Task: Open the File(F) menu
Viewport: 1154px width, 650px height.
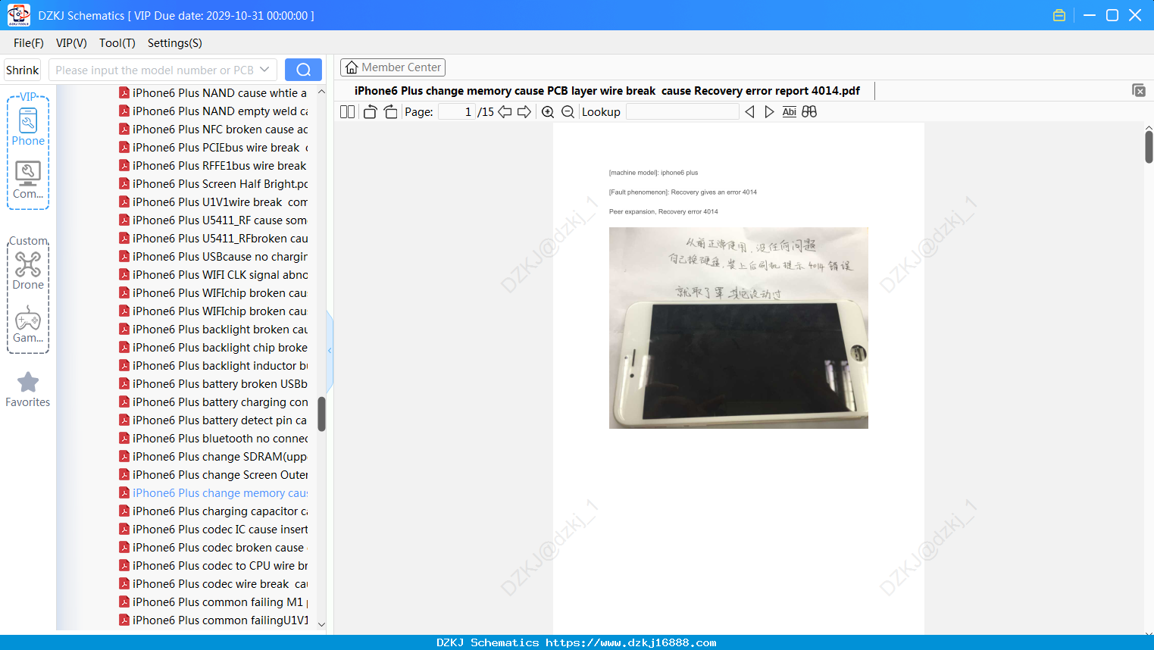Action: click(x=29, y=43)
